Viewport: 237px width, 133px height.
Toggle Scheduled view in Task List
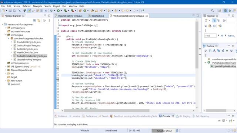tap(218, 20)
